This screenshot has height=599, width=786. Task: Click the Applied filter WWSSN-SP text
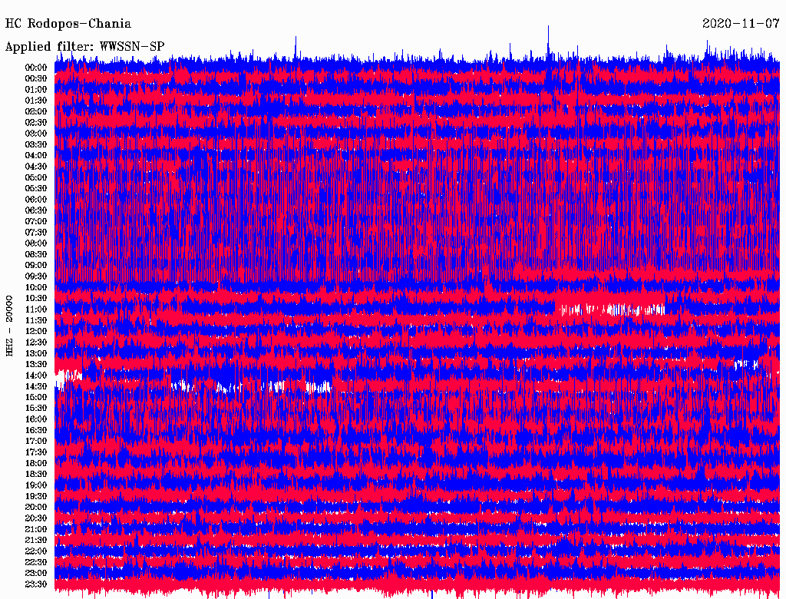(x=84, y=47)
